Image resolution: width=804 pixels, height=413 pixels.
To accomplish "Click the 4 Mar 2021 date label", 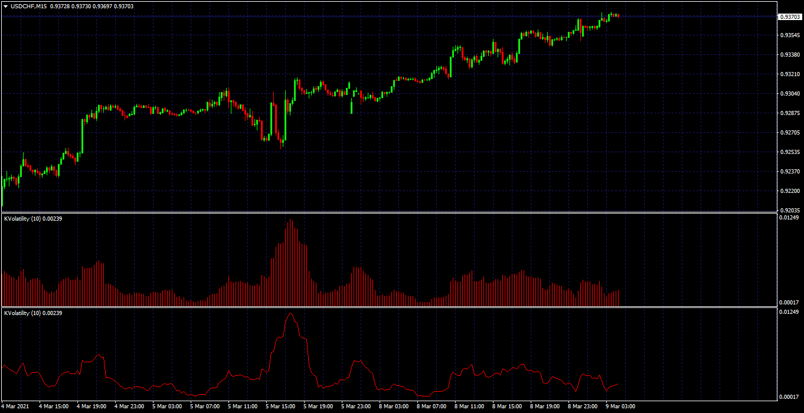I will pyautogui.click(x=15, y=407).
